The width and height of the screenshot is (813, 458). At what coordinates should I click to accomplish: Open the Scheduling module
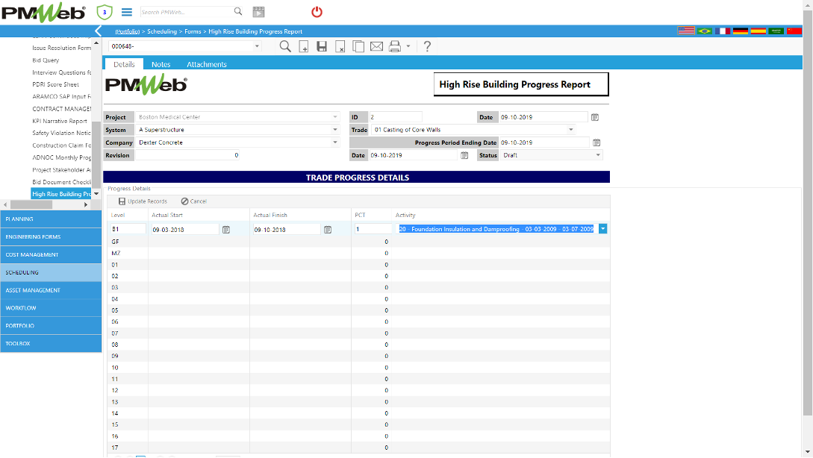(x=51, y=272)
